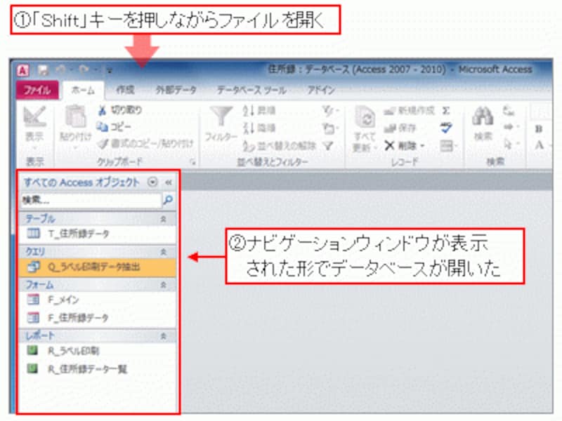
Task: Click the magnifier search icon in navigation pane
Action: click(168, 200)
